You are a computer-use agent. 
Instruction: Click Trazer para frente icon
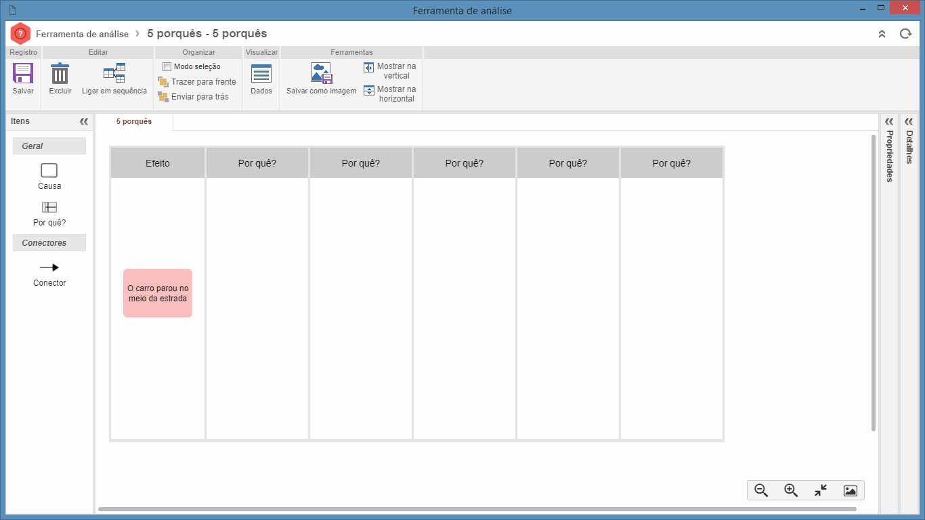(163, 82)
